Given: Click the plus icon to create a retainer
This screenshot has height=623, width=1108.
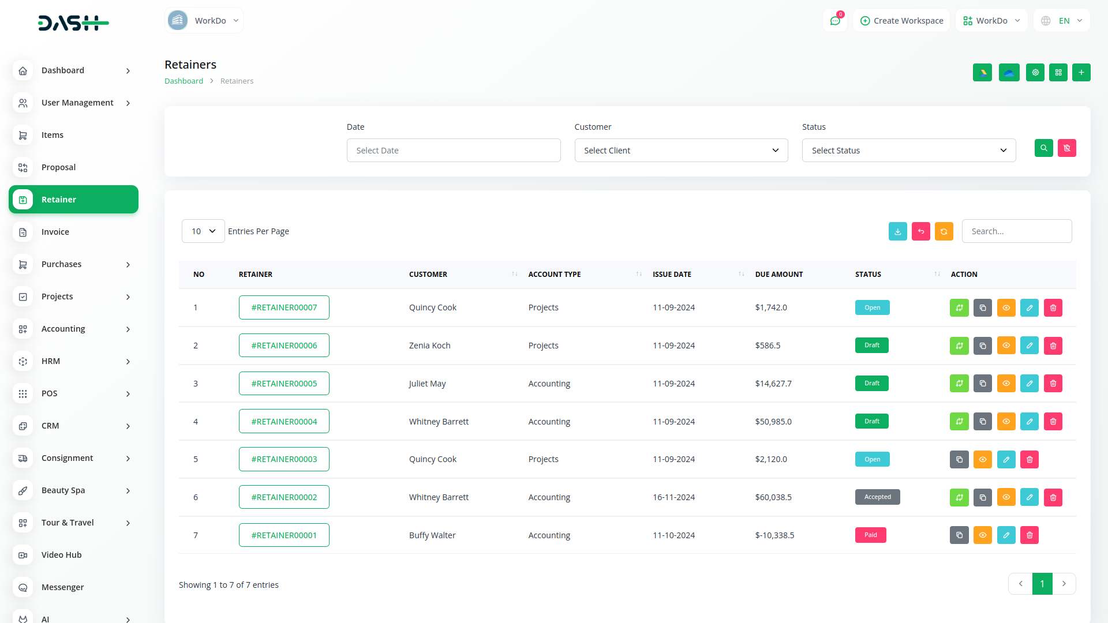Looking at the screenshot, I should click(x=1081, y=73).
